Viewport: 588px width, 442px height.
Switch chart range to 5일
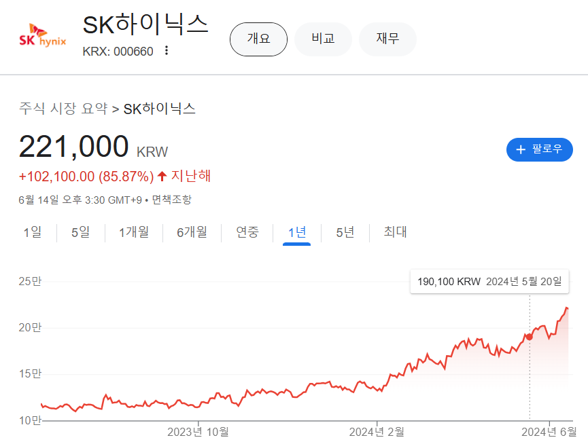point(80,232)
